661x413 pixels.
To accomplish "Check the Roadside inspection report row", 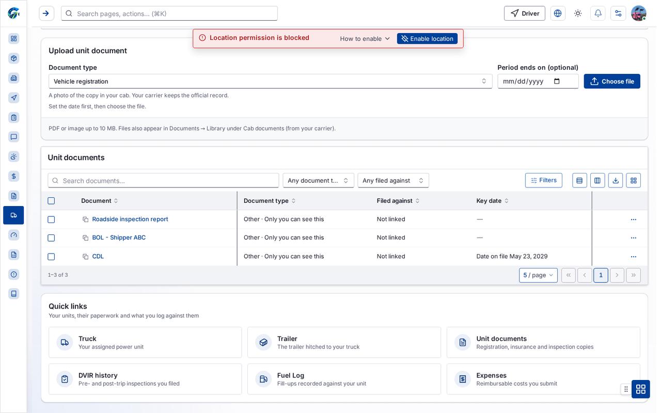I will (x=51, y=219).
